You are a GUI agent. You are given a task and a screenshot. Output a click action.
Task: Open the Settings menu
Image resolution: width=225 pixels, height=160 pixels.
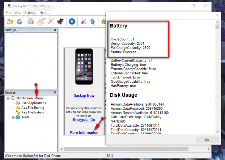[x=30, y=13]
